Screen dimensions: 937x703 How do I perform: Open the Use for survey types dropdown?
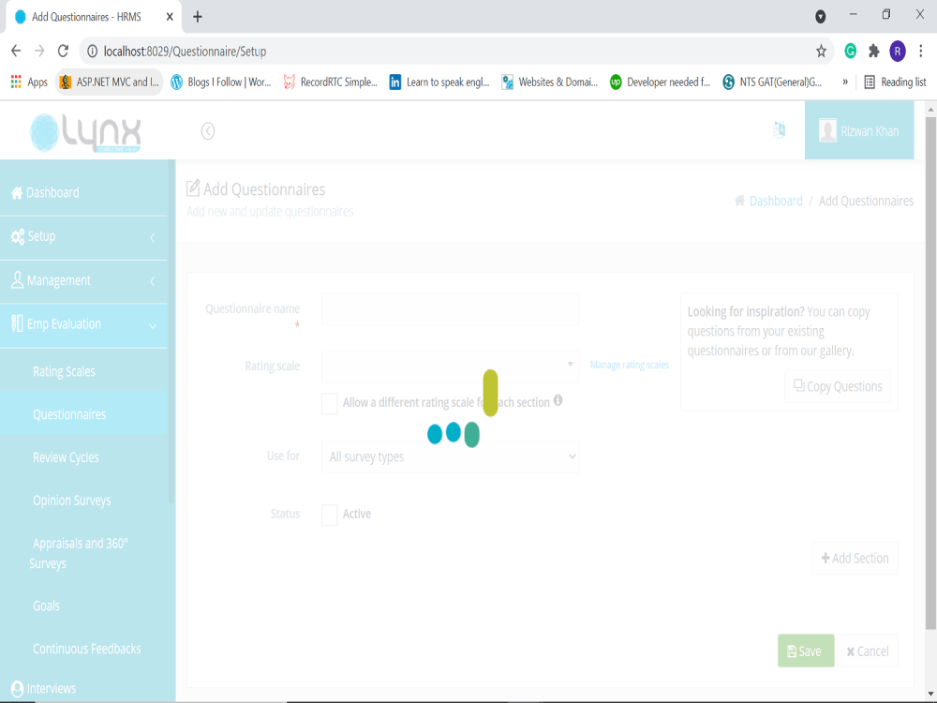[450, 456]
